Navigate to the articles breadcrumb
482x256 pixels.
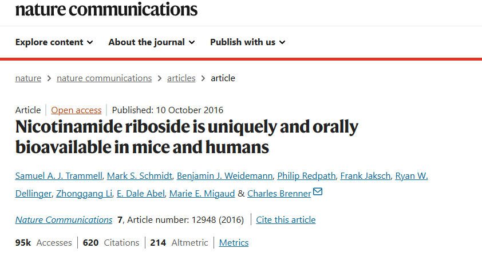(x=181, y=78)
